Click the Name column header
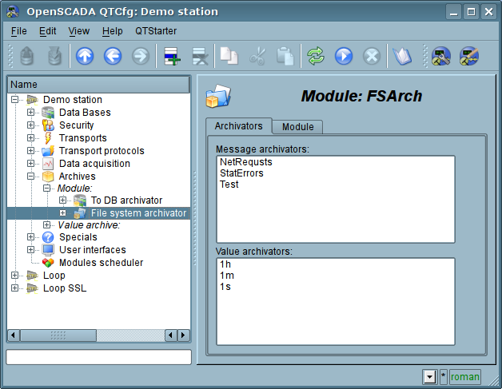Screen dimensions: 502x389 [x=98, y=85]
